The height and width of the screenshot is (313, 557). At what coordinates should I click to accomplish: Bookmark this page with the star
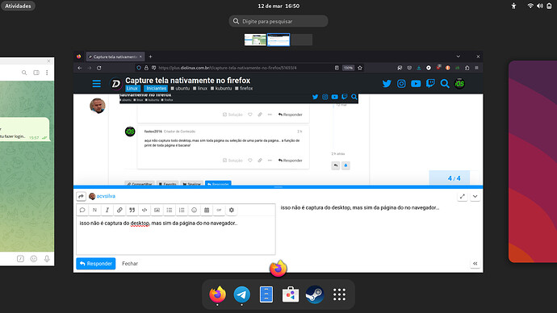pos(360,68)
